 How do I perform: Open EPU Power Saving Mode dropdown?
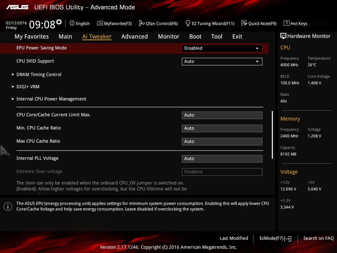(222, 48)
